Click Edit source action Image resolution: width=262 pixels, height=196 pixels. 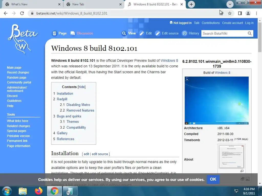[167, 33]
